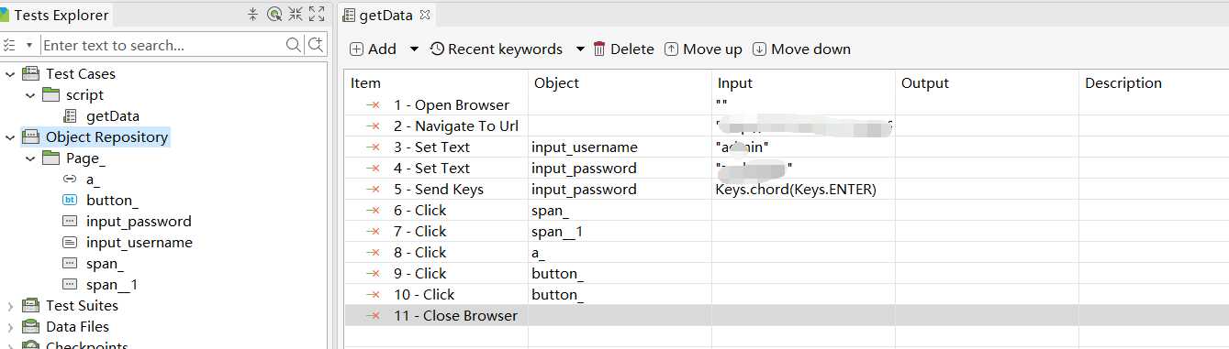Viewport: 1229px width, 349px height.
Task: Select step '4 - Set Text'
Action: pyautogui.click(x=431, y=168)
